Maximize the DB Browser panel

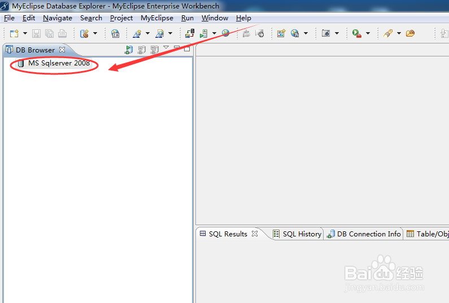click(x=187, y=49)
